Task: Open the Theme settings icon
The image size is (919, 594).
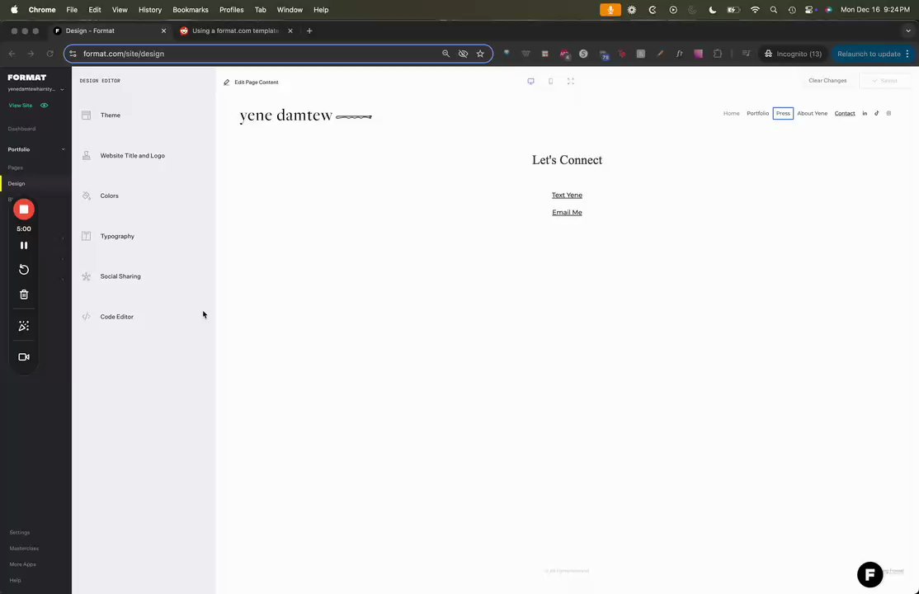Action: [86, 115]
